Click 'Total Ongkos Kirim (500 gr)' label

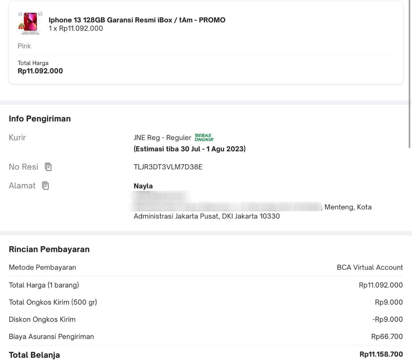coord(53,302)
